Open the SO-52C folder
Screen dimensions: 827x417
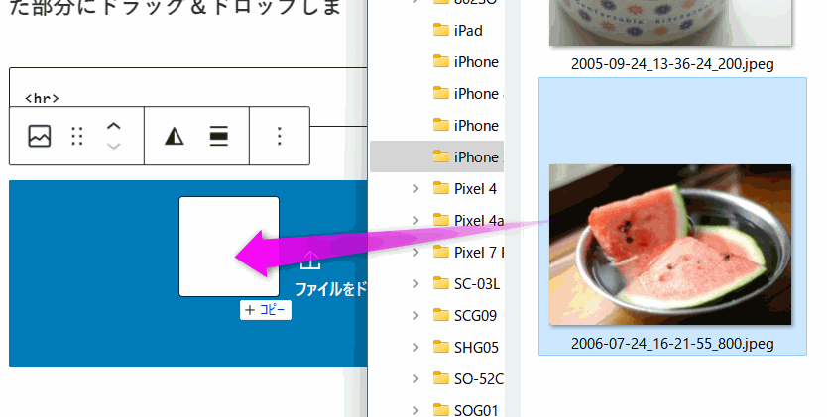coord(478,378)
